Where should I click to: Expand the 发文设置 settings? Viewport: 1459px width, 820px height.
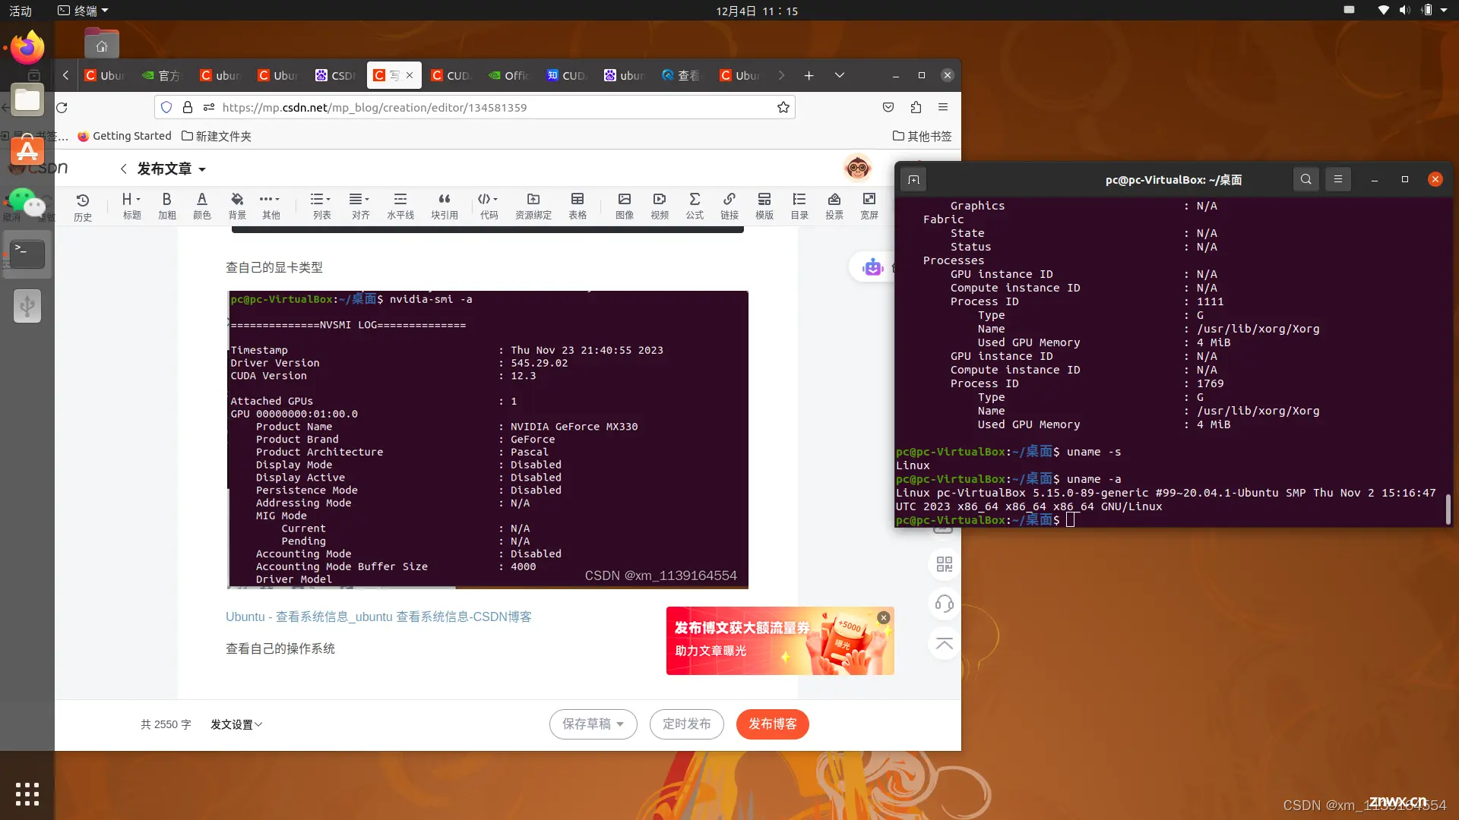pos(236,724)
